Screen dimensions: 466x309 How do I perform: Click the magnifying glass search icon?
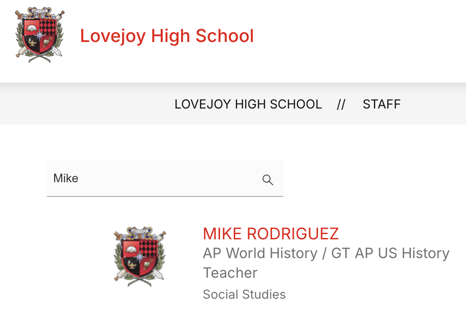point(267,180)
